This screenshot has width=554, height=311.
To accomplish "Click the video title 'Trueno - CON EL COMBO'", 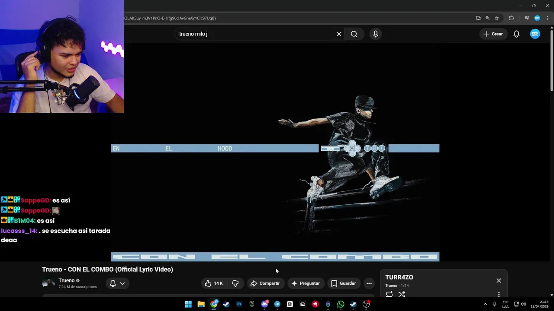I will coord(107,269).
